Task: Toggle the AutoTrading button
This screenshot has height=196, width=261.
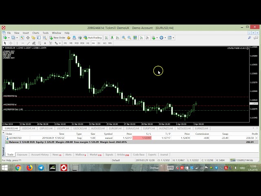Action: (x=93, y=38)
